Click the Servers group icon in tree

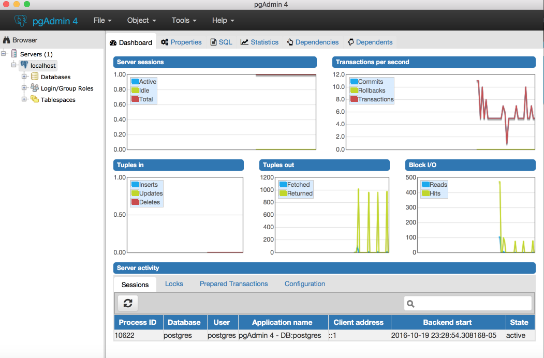coord(14,53)
